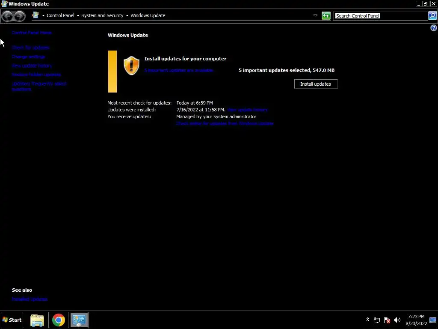Click 5 important updates are available link

pos(179,70)
